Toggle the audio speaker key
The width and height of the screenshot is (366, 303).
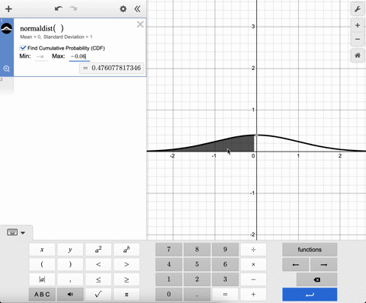[70, 295]
